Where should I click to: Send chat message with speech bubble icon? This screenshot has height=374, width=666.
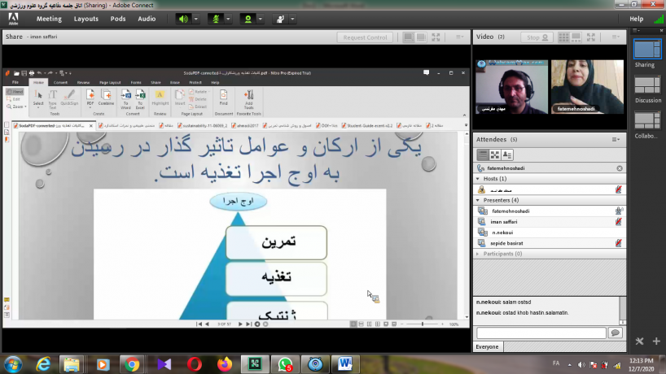[x=616, y=333]
